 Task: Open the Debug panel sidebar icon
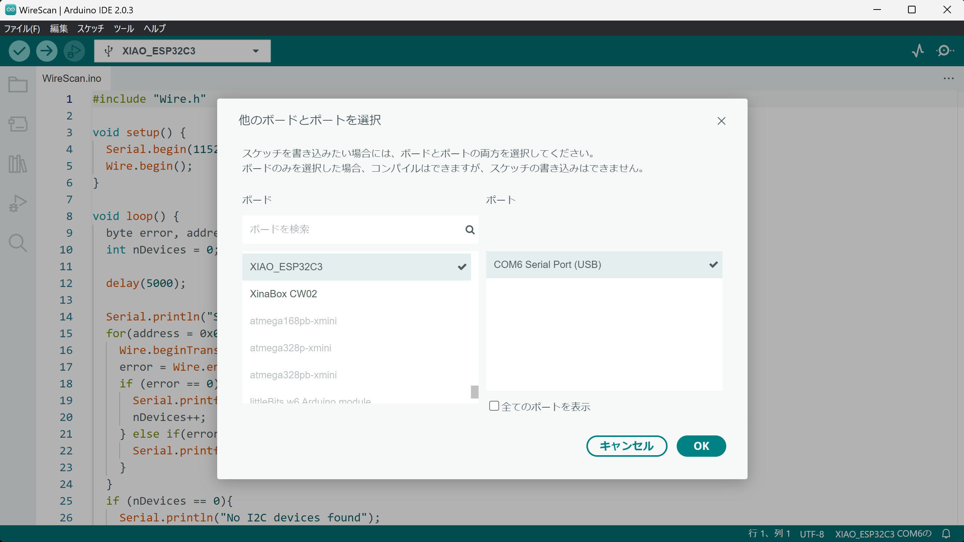click(18, 203)
